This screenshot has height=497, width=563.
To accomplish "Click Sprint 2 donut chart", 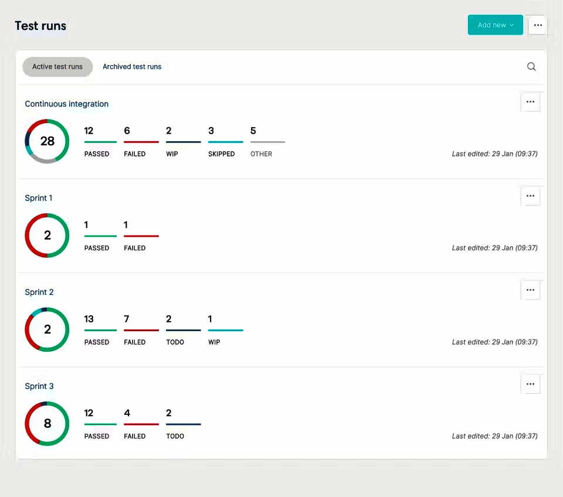I will tap(47, 329).
